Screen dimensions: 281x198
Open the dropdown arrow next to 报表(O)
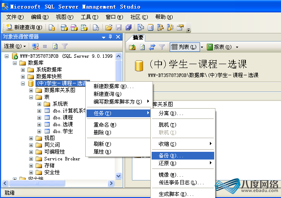[x=237, y=47]
